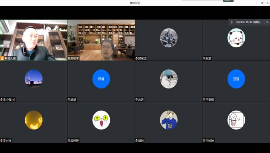The image size is (270, 153).
Task: Click the network signal icon beside 王小强
Action: [14, 100]
